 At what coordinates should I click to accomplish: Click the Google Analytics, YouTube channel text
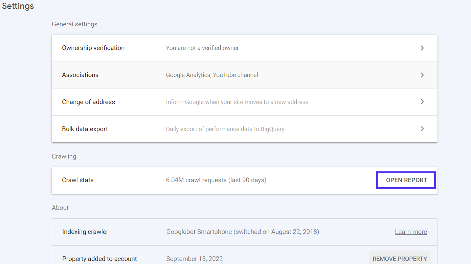click(212, 75)
